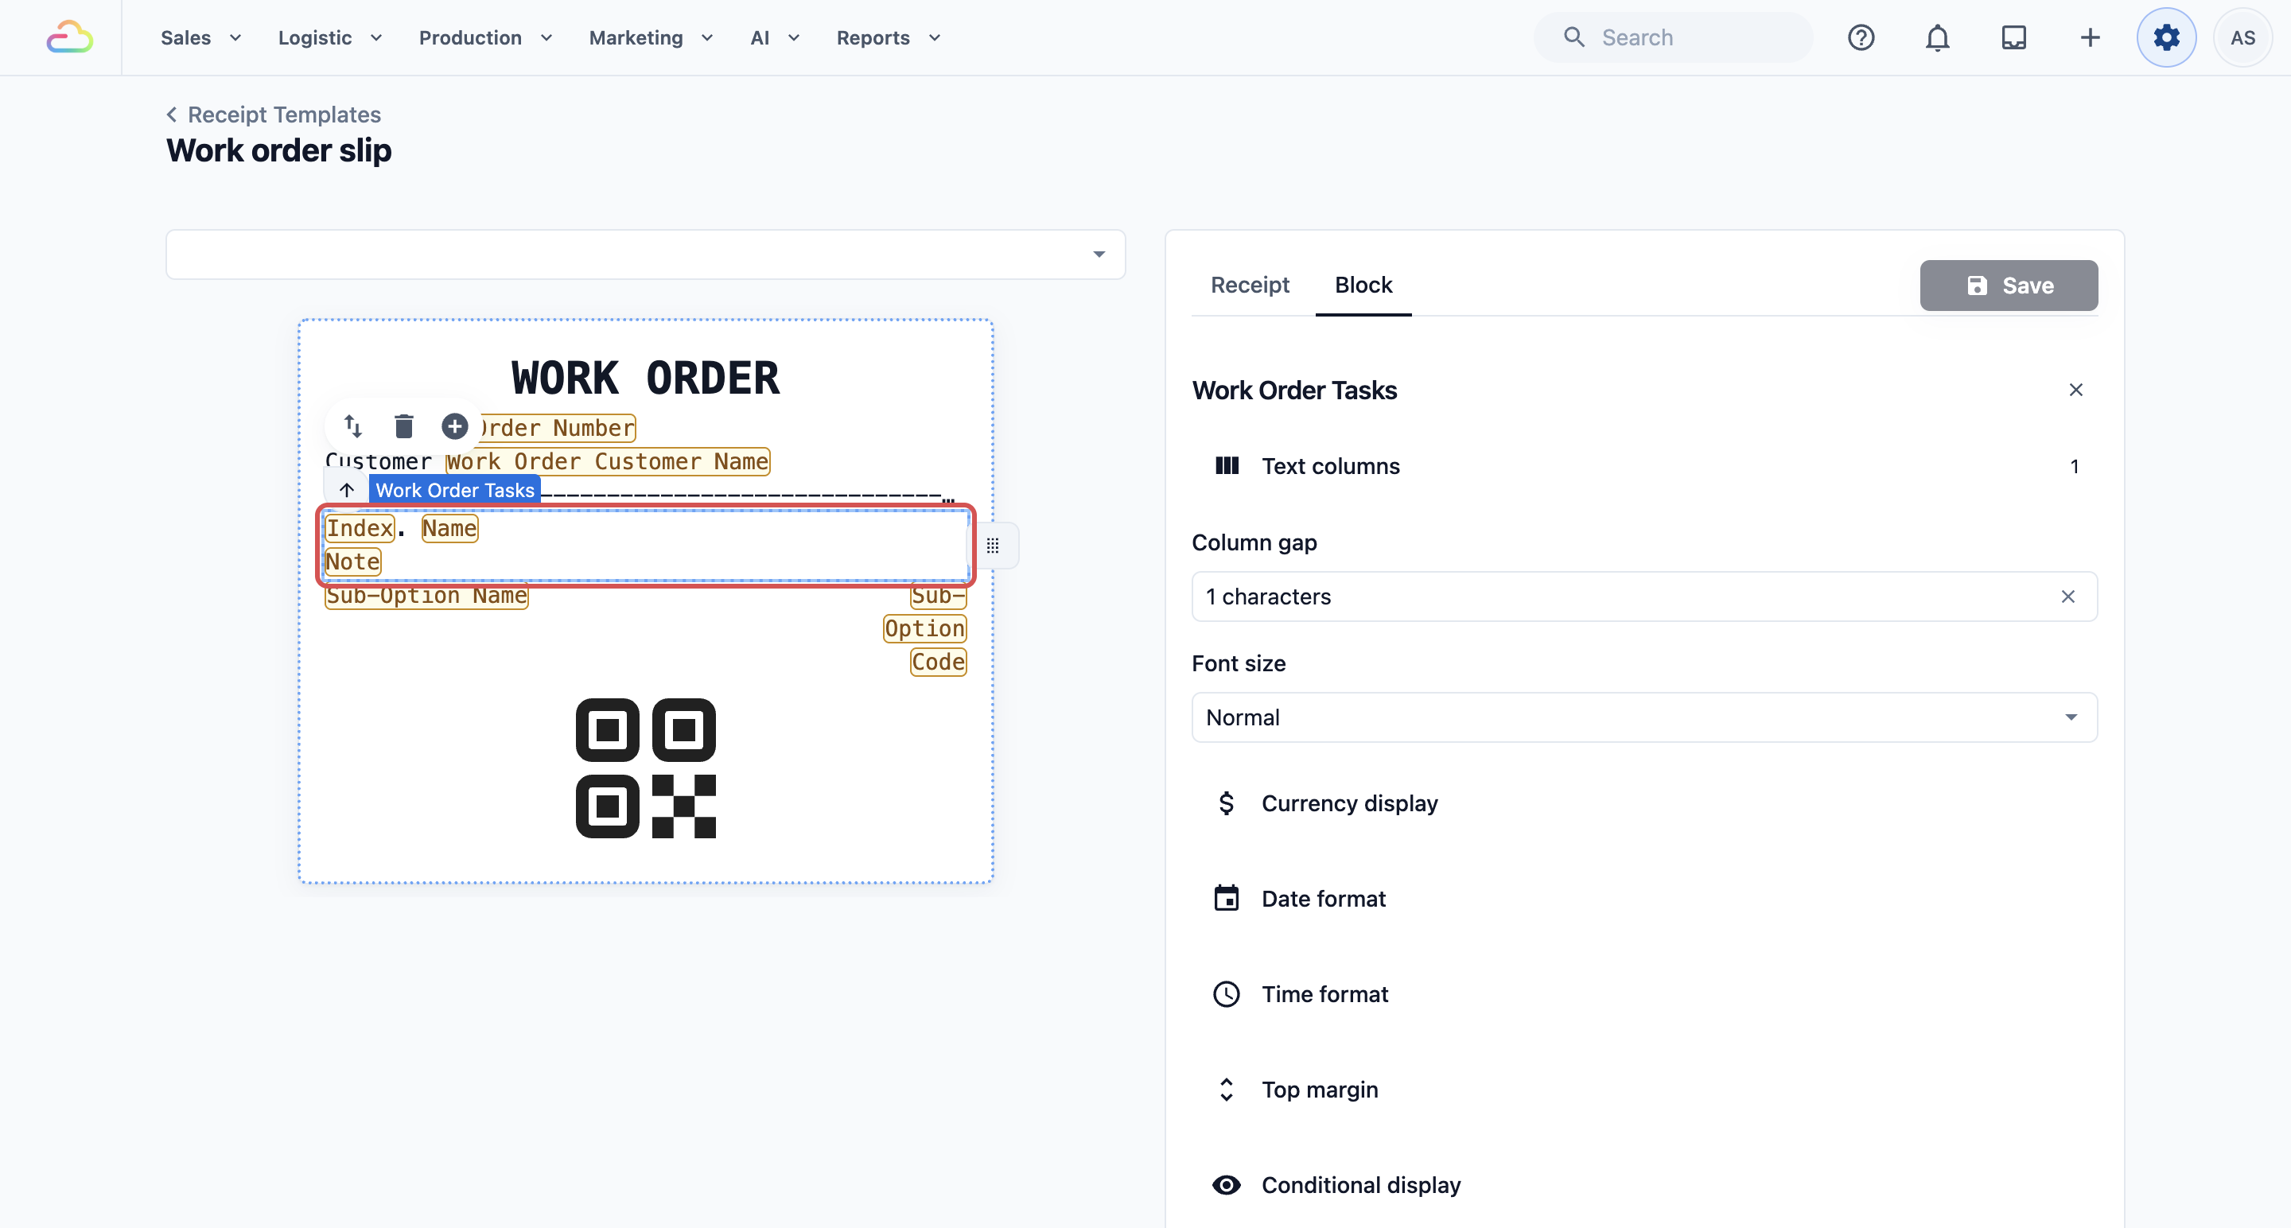The width and height of the screenshot is (2291, 1228).
Task: Select the Work Order Customer Name placeholder
Action: tap(608, 461)
